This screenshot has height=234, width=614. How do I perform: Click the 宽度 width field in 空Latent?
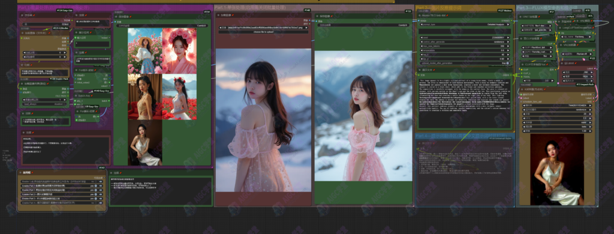[578, 72]
